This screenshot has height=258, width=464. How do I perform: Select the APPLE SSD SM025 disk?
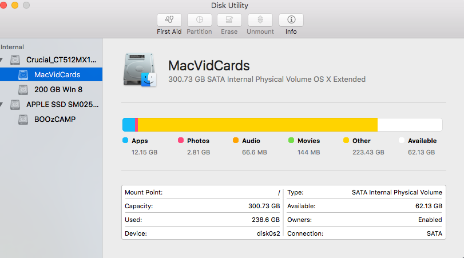coord(51,104)
